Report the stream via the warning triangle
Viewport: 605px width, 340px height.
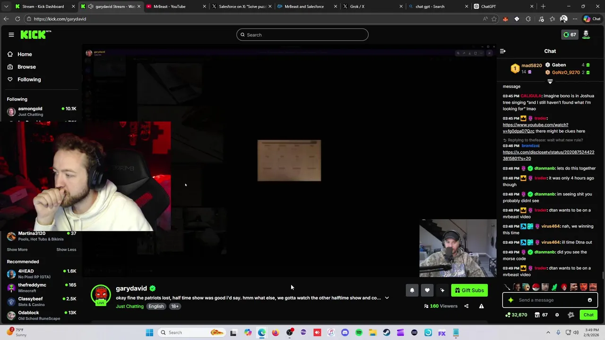coord(481,306)
